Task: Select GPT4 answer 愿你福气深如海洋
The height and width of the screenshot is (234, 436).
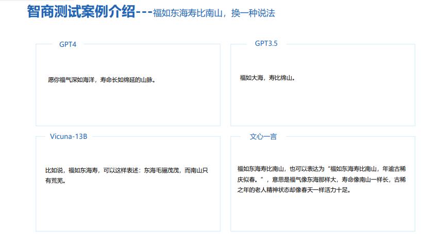Action: pos(71,80)
